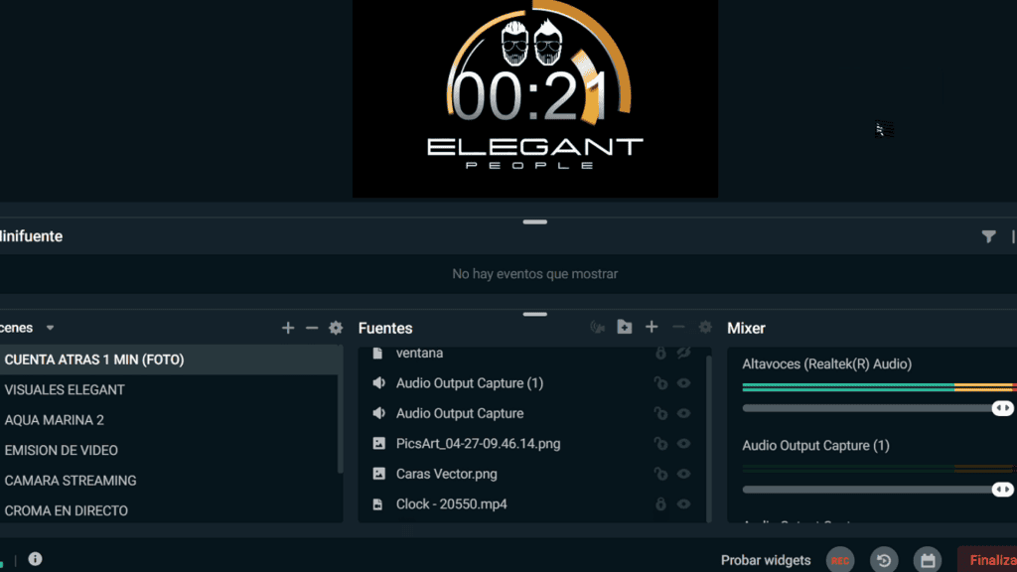This screenshot has height=572, width=1017.
Task: Lock the Caras Vector.png source
Action: 660,474
